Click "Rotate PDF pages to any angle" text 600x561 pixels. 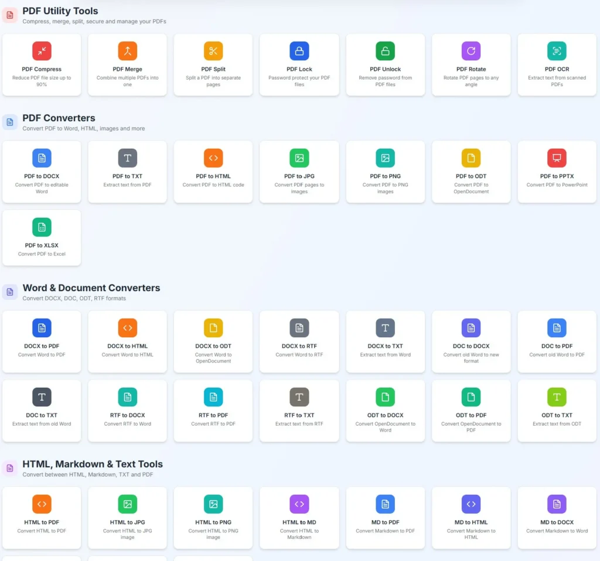click(471, 81)
